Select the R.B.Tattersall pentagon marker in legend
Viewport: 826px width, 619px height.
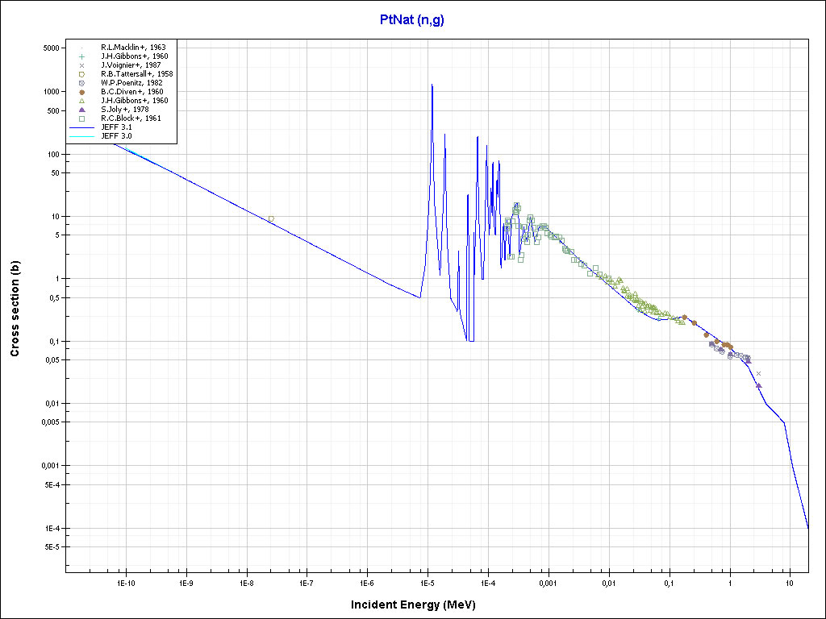point(81,74)
